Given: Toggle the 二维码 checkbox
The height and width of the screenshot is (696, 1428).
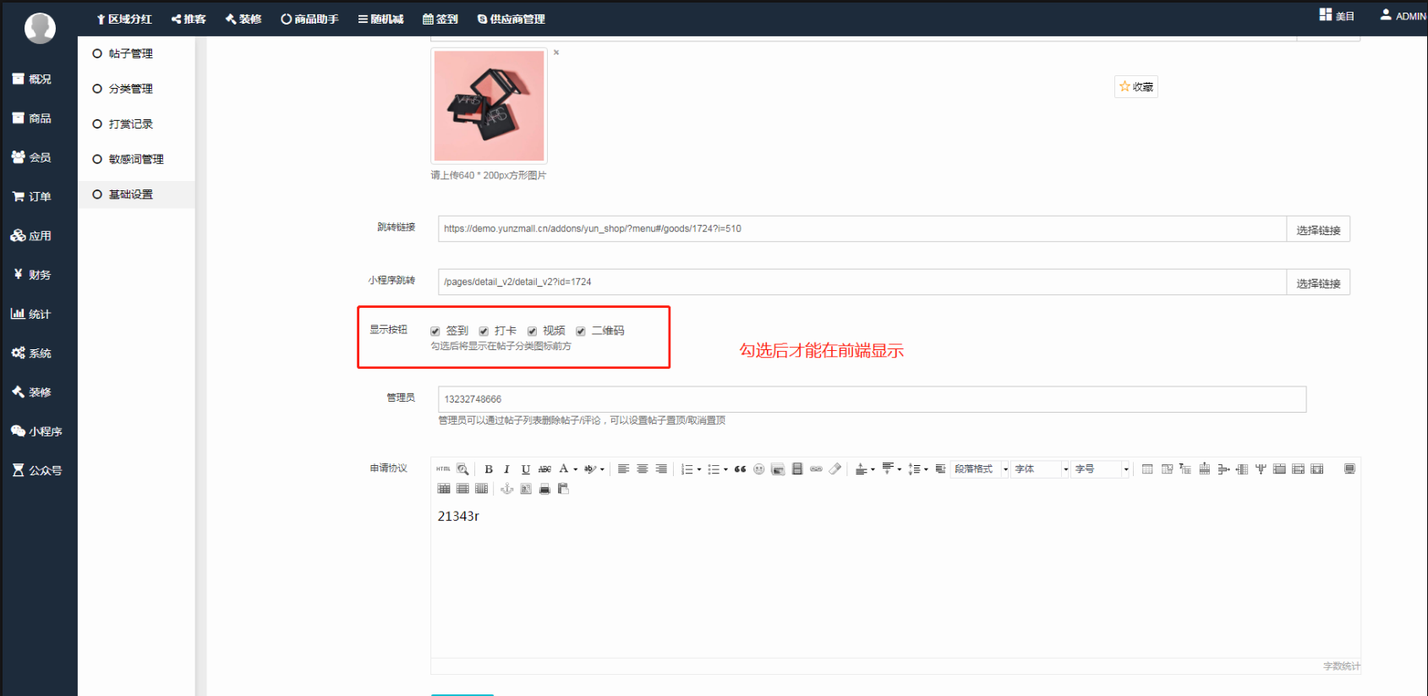Looking at the screenshot, I should point(581,332).
